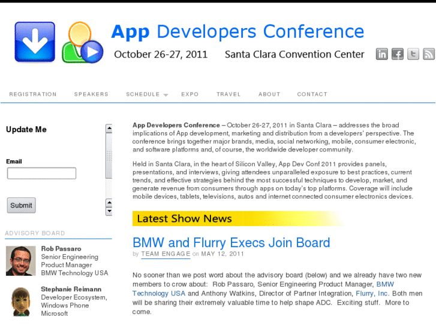Screen dimensions: 436x326
Task: Click the blue download arrow logo icon
Action: tap(35, 42)
